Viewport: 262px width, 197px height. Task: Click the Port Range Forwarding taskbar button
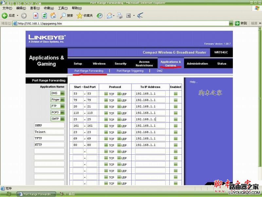pyautogui.click(x=36, y=194)
